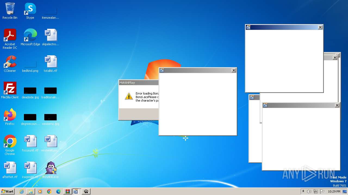This screenshot has width=348, height=195.
Task: Open the last taskbar application button
Action: point(86,191)
